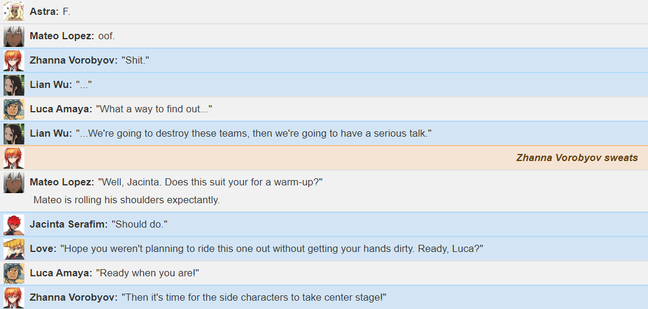Click Zhanna's "side characters take center stage" message
The width and height of the screenshot is (648, 309).
pos(254,298)
